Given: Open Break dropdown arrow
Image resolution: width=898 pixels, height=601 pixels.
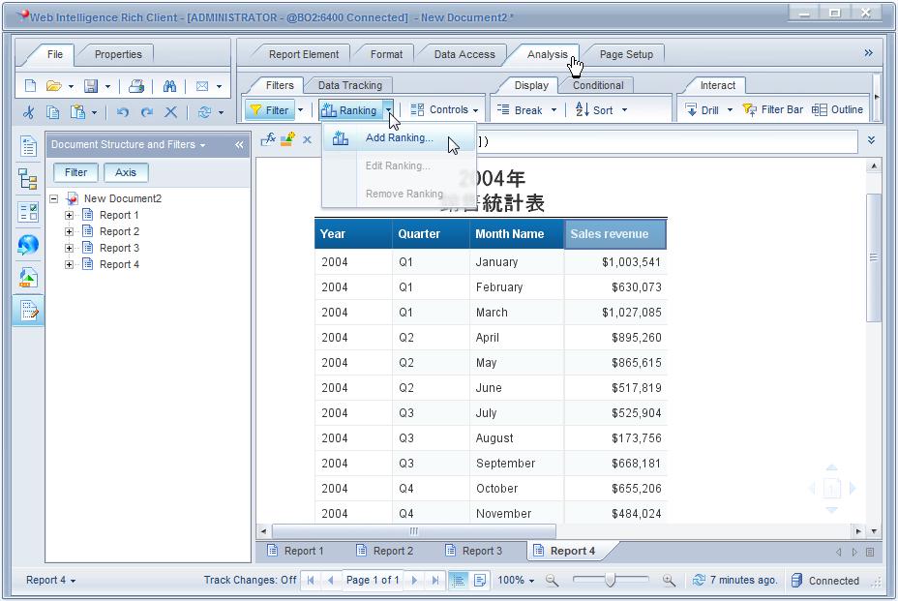Looking at the screenshot, I should [554, 110].
